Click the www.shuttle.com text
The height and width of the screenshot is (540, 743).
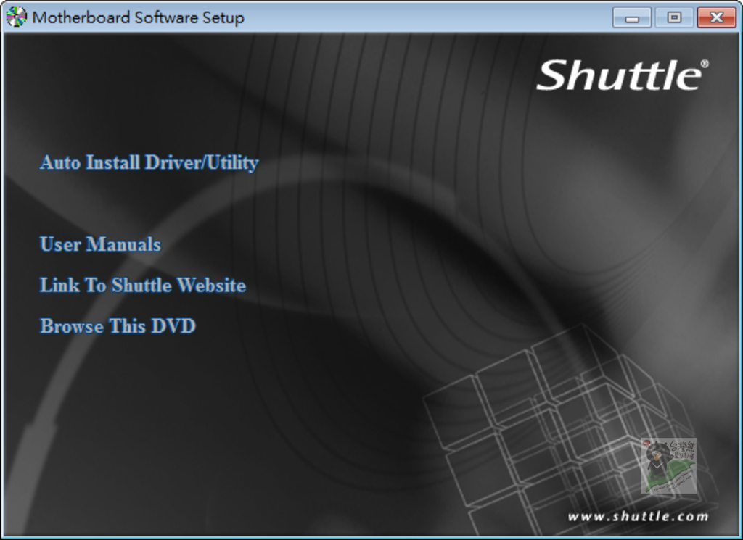click(x=638, y=516)
